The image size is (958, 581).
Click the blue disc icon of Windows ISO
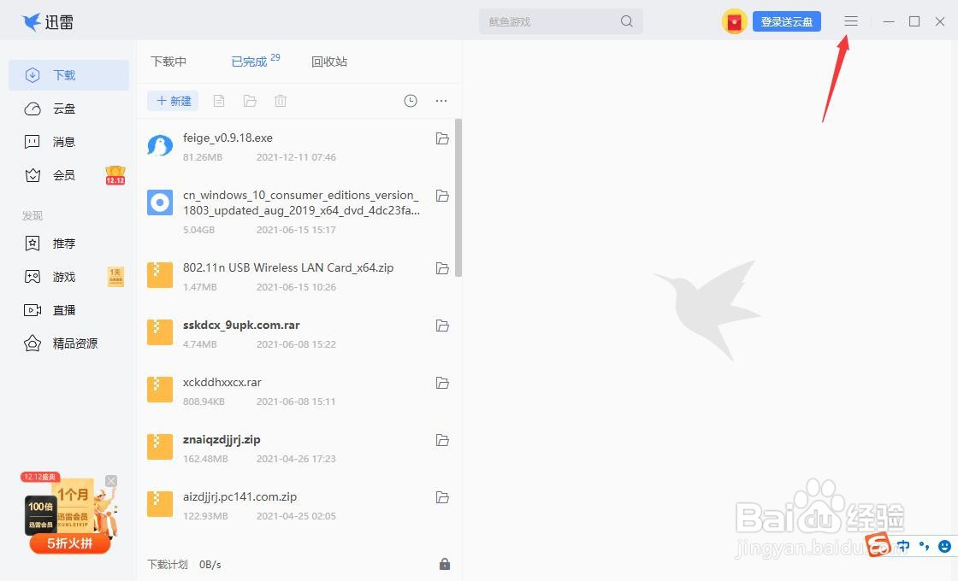coord(160,202)
